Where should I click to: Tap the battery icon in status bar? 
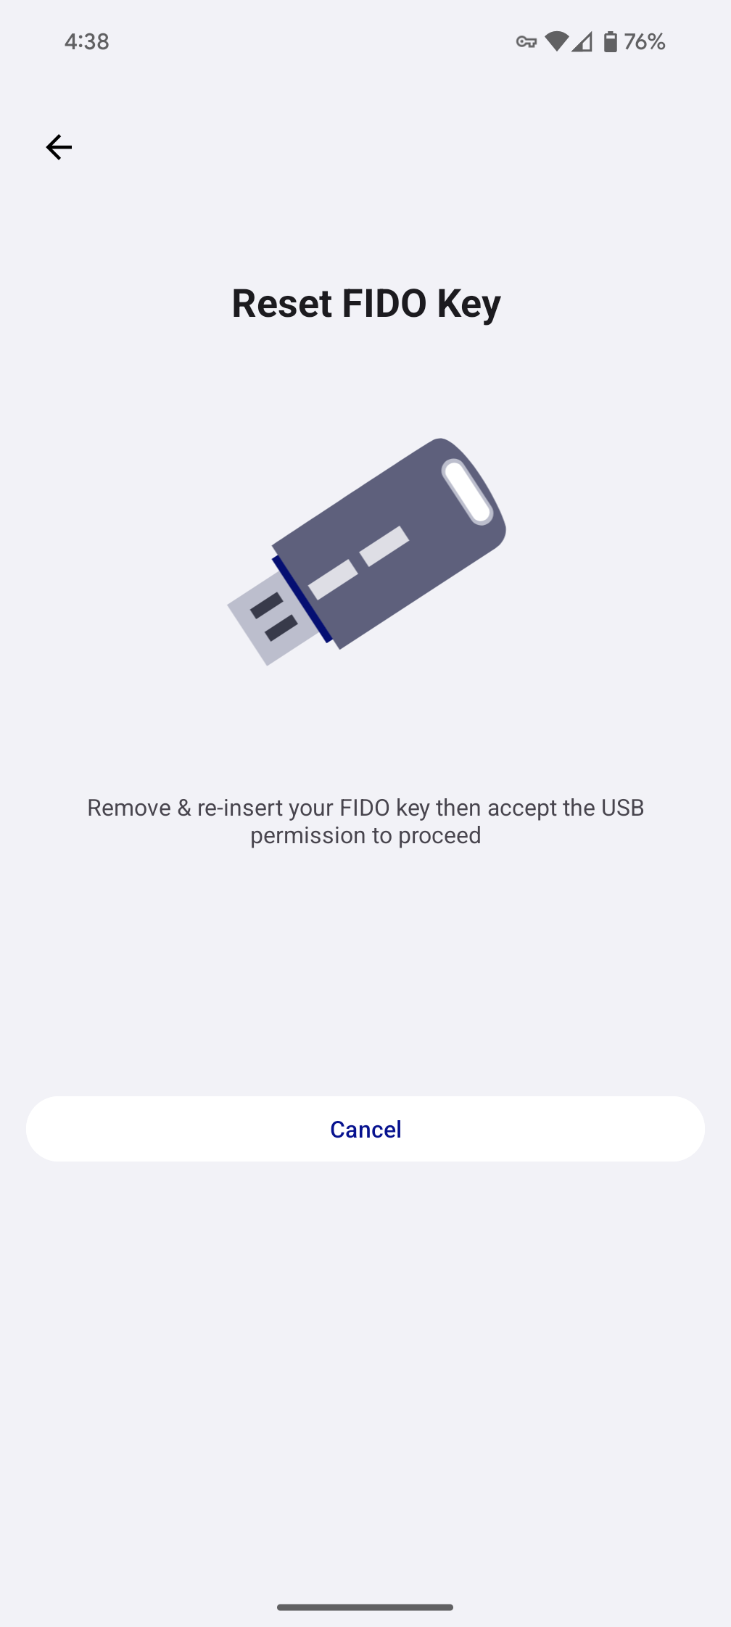pos(611,42)
